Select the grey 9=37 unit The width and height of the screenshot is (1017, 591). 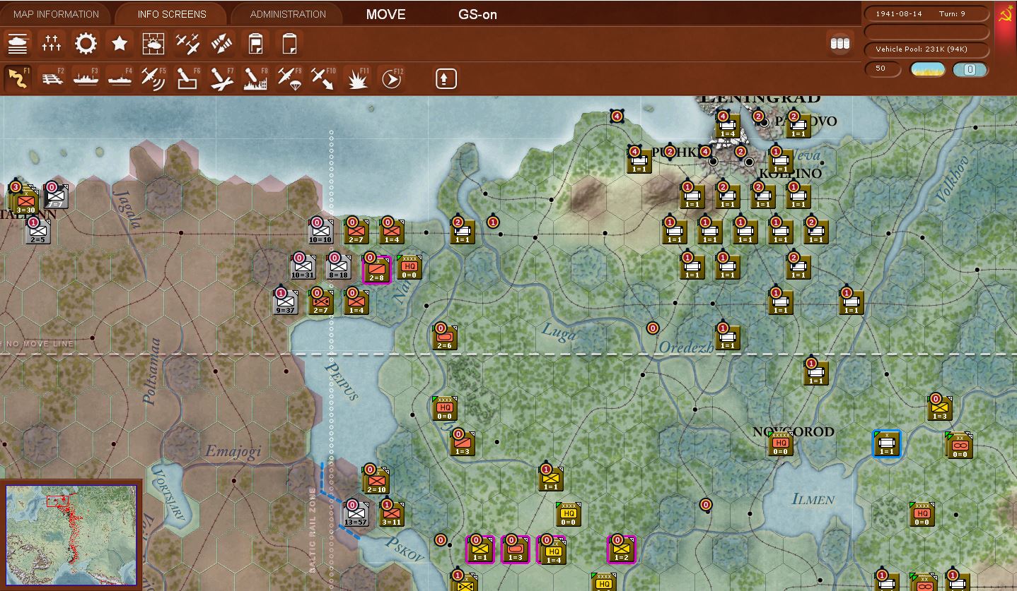coord(285,302)
